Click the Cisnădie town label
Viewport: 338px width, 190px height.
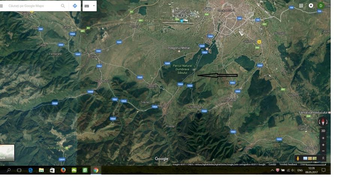(230, 100)
